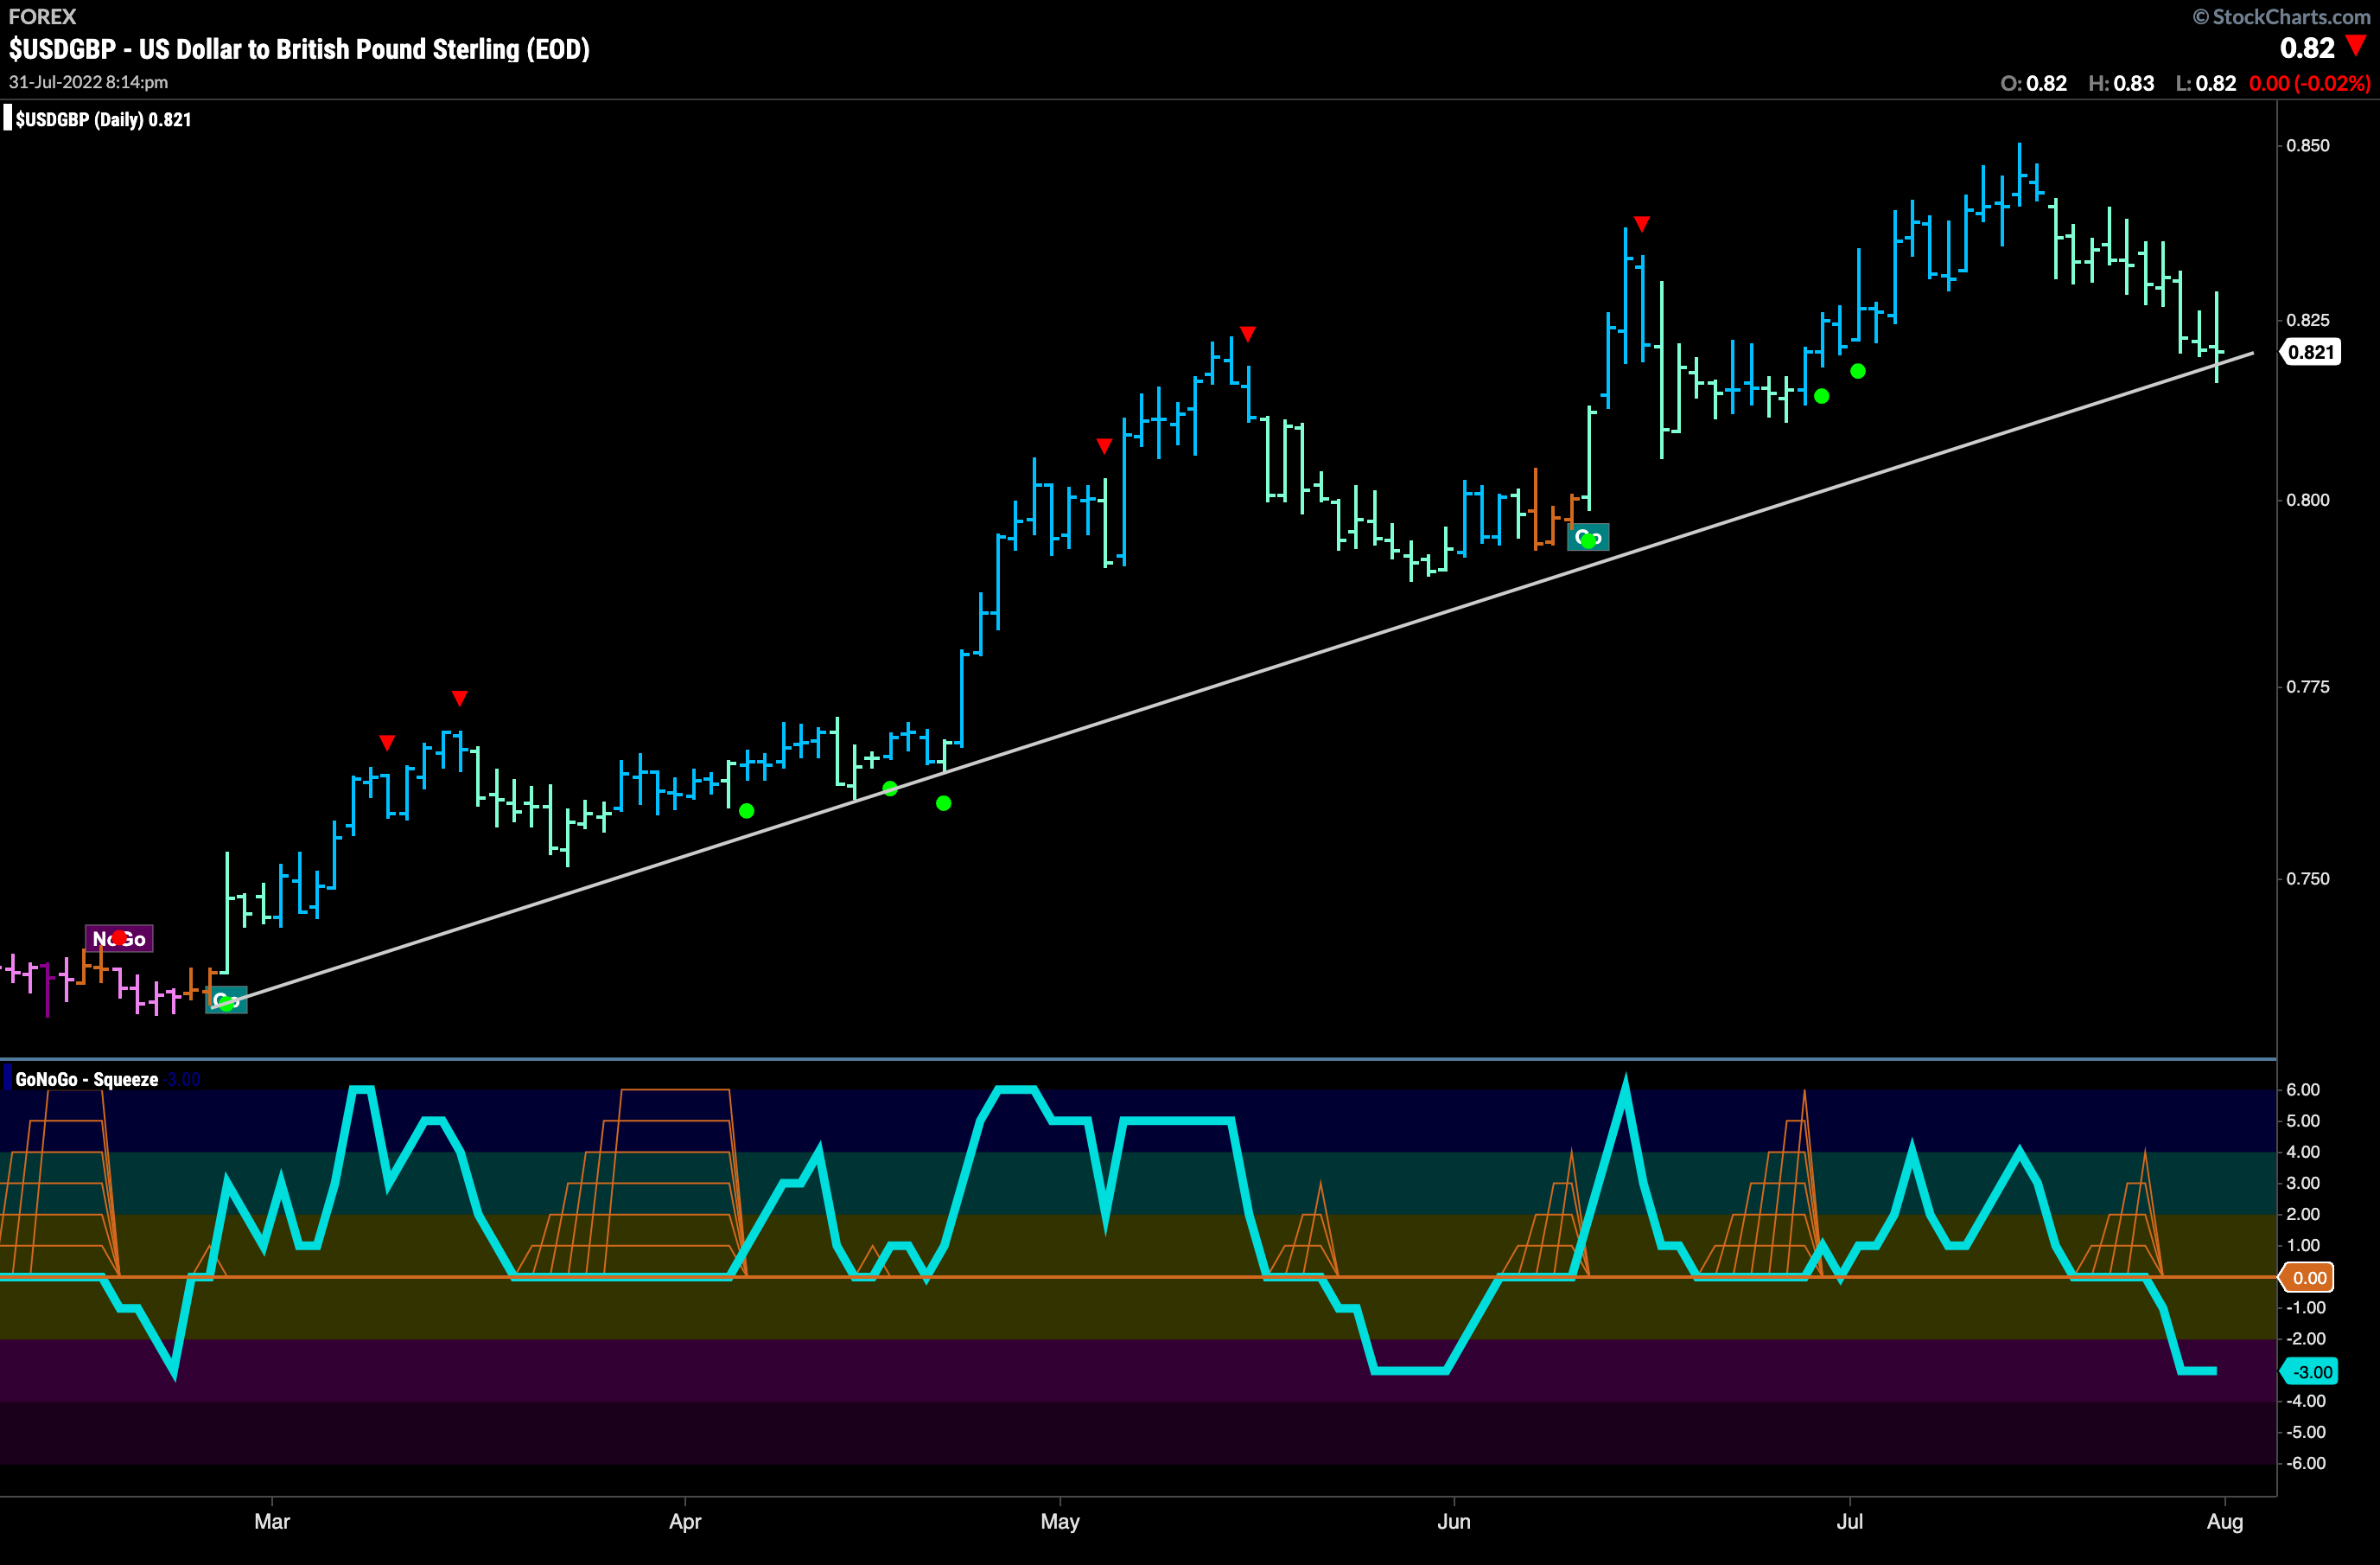Click the $USDGBP (Daily) 0.821 legend

[x=103, y=119]
